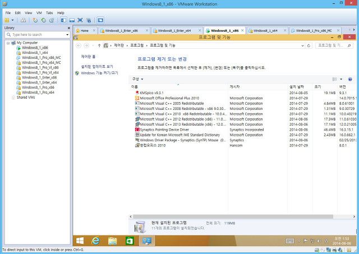This screenshot has height=254, width=359.
Task: Open the Help menu
Action: (61, 13)
